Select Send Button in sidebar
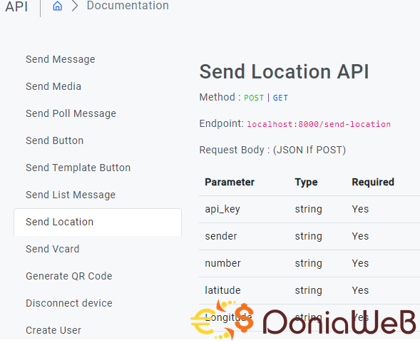This screenshot has width=420, height=343. pos(54,140)
